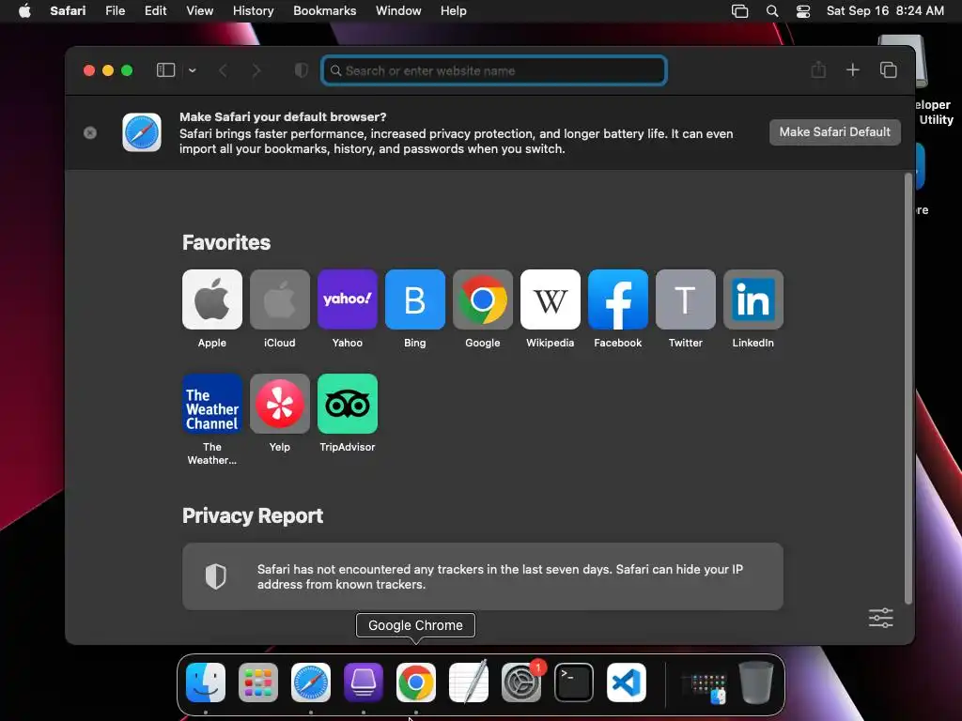Click the Stage Manager menu bar icon
Viewport: 962px width, 721px height.
740,11
